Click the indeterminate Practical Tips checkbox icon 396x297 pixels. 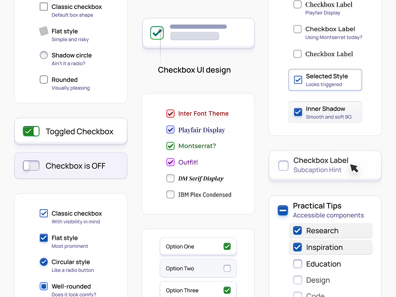[x=283, y=211]
